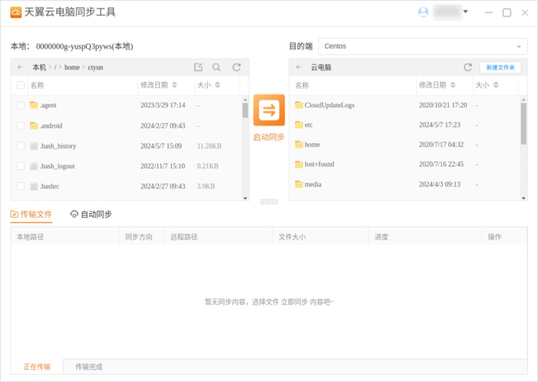
Task: Refresh the 云电脑 file list
Action: (467, 67)
